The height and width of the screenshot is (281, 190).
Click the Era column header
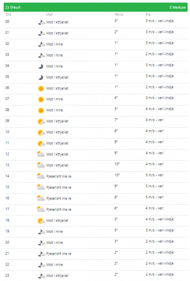point(148,14)
